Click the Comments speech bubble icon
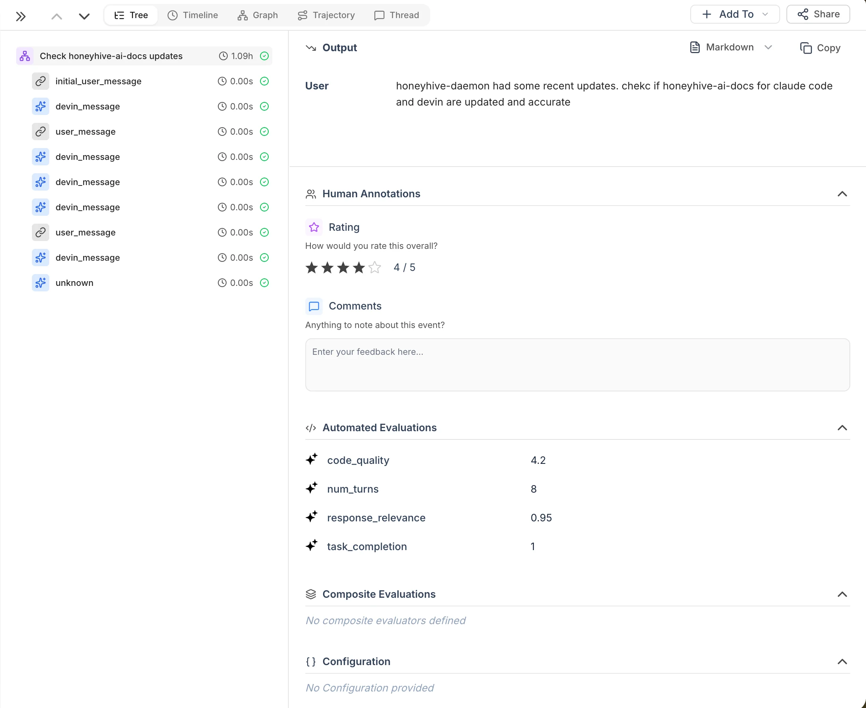Screen dimensions: 866x708 [314, 306]
